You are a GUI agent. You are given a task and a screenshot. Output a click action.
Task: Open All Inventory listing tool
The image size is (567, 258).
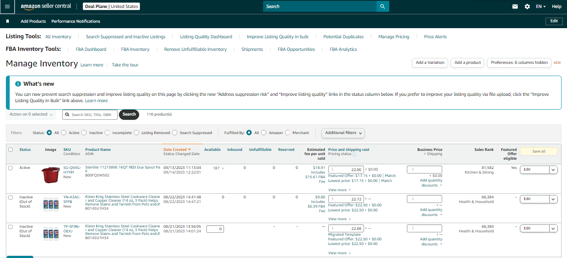pyautogui.click(x=58, y=37)
